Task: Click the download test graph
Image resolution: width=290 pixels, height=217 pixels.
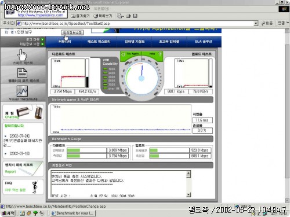Action: [68, 73]
